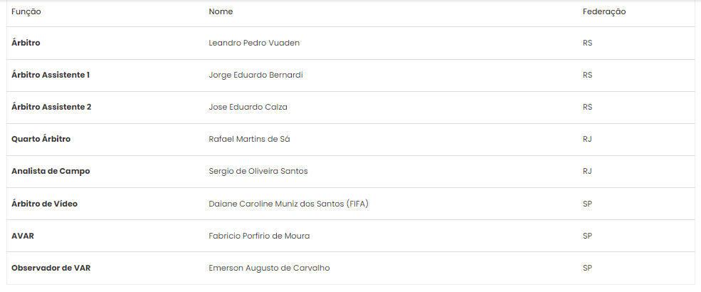Click the Função column header
This screenshot has height=292, width=701.
click(26, 12)
